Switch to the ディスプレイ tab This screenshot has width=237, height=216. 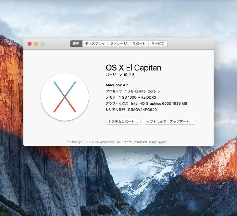point(95,44)
